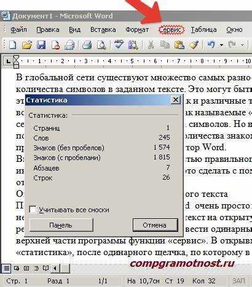Click the Paste clipboard icon
Viewport: 252px width, 287px height.
179,45
